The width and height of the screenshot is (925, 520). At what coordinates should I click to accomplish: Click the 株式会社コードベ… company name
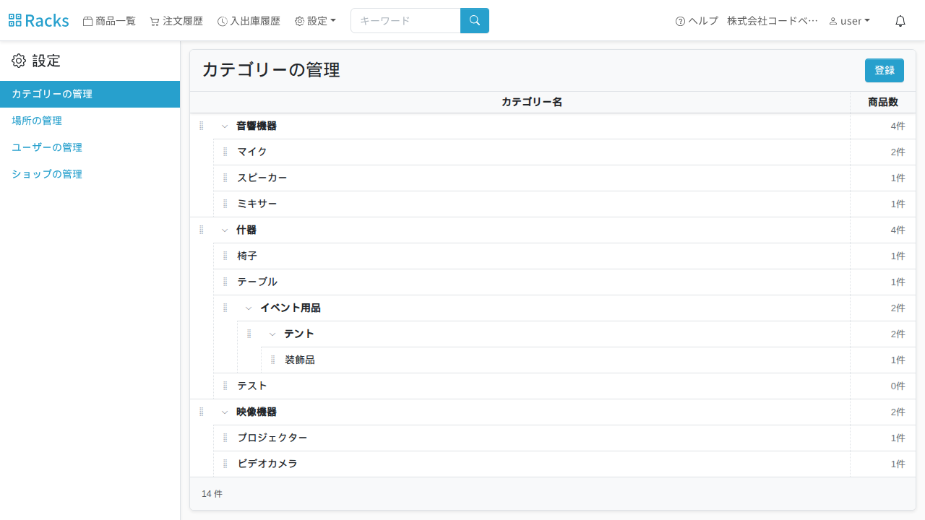click(x=773, y=21)
